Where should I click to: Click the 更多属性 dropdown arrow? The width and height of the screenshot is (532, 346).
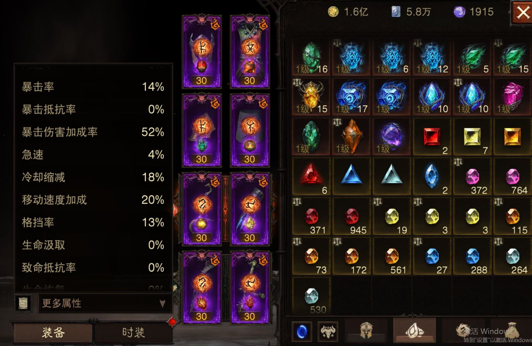(x=163, y=304)
